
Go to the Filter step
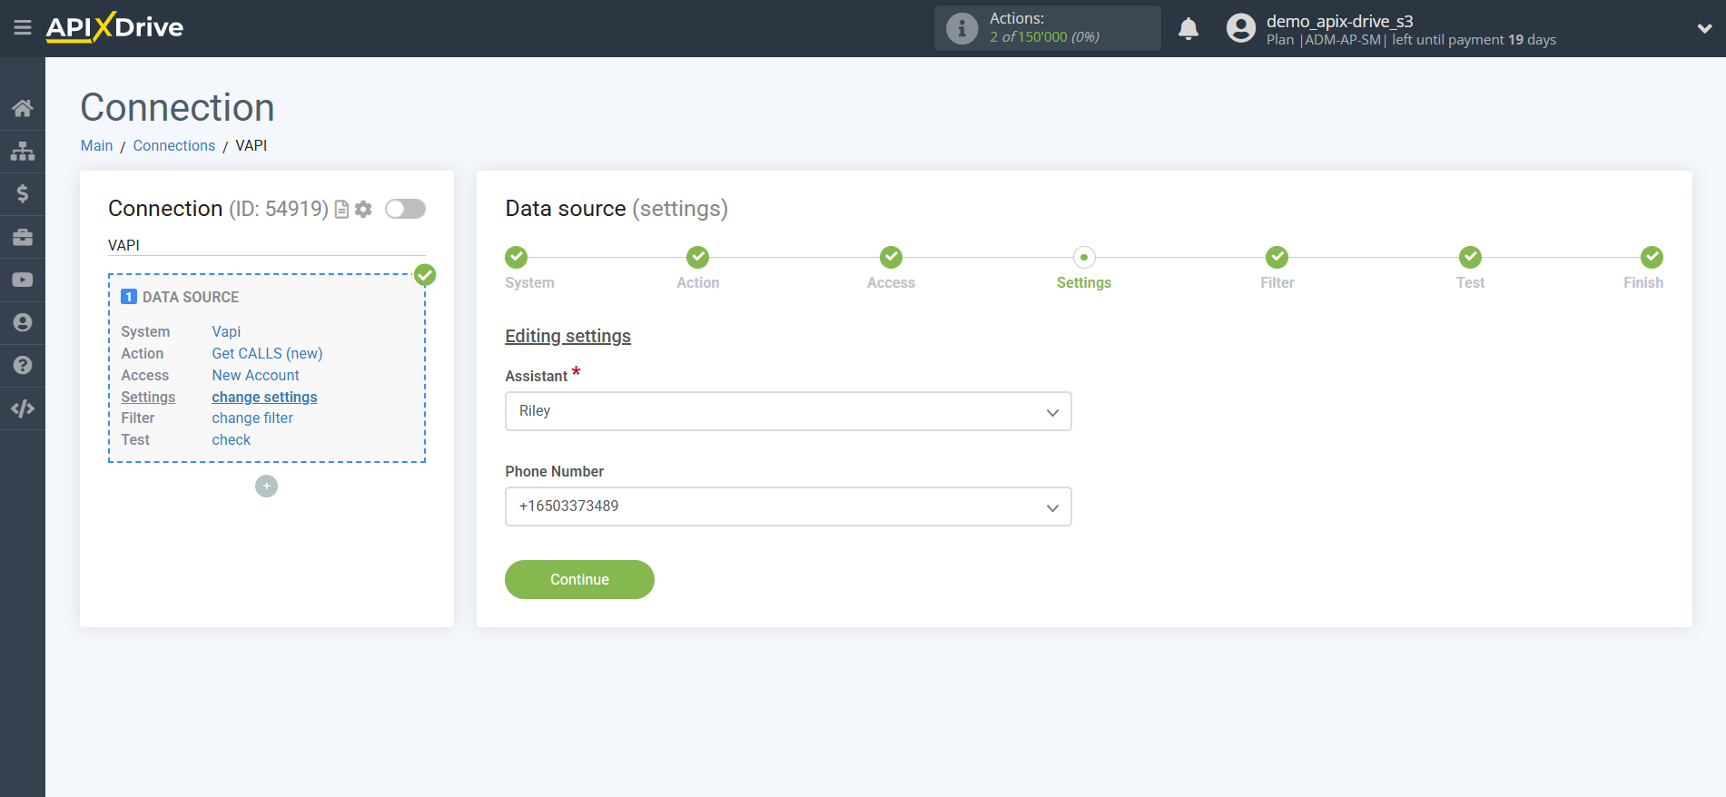point(1277,257)
